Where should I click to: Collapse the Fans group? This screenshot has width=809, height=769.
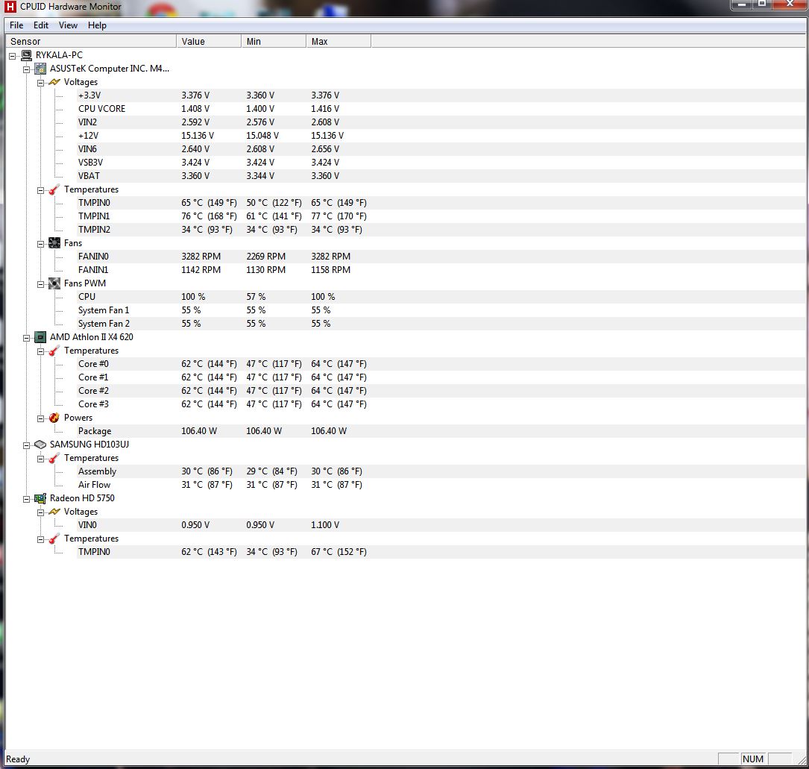pos(40,244)
